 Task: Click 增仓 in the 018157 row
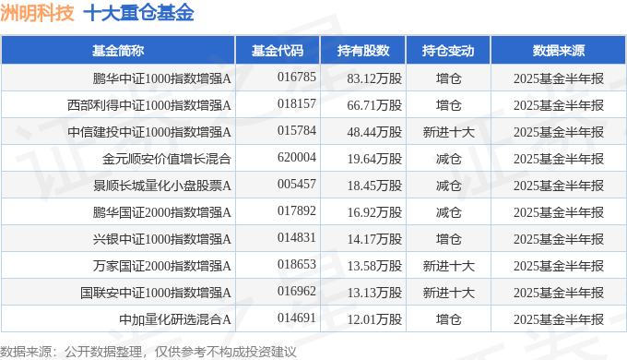click(449, 105)
